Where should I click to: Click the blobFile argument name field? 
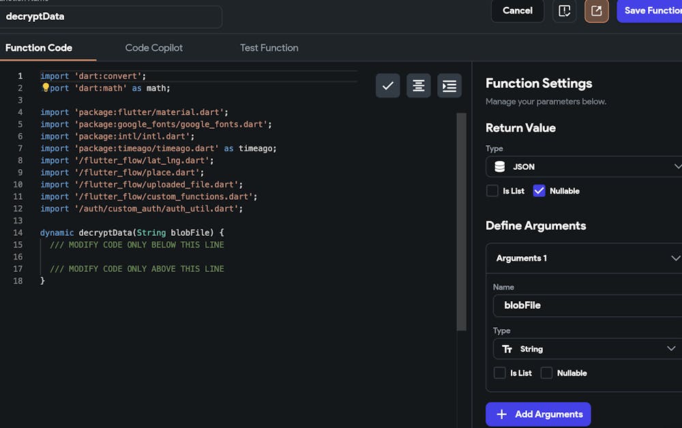(587, 305)
